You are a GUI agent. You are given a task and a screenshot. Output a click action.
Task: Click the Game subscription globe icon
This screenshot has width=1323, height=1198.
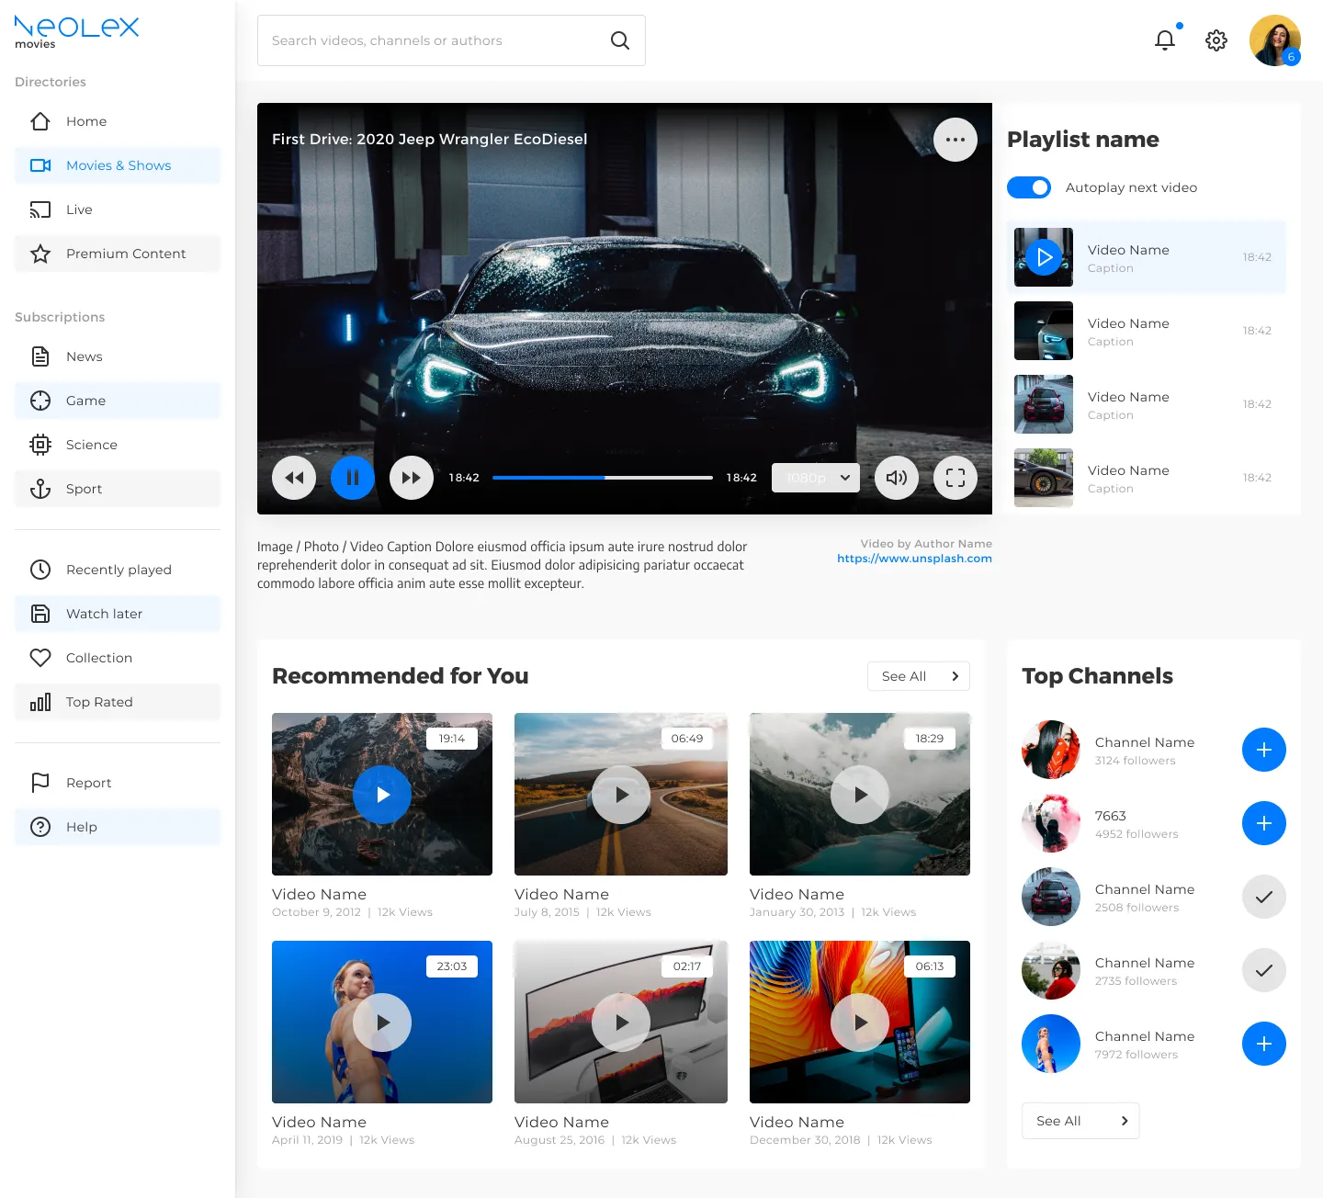[40, 401]
